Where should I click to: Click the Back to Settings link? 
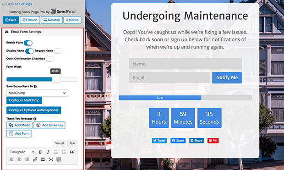pyautogui.click(x=17, y=4)
